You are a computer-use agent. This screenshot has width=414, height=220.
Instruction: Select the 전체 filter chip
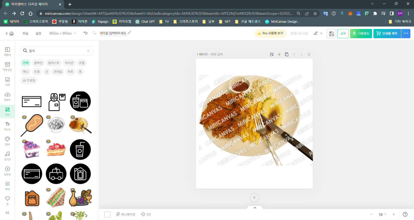coord(26,63)
